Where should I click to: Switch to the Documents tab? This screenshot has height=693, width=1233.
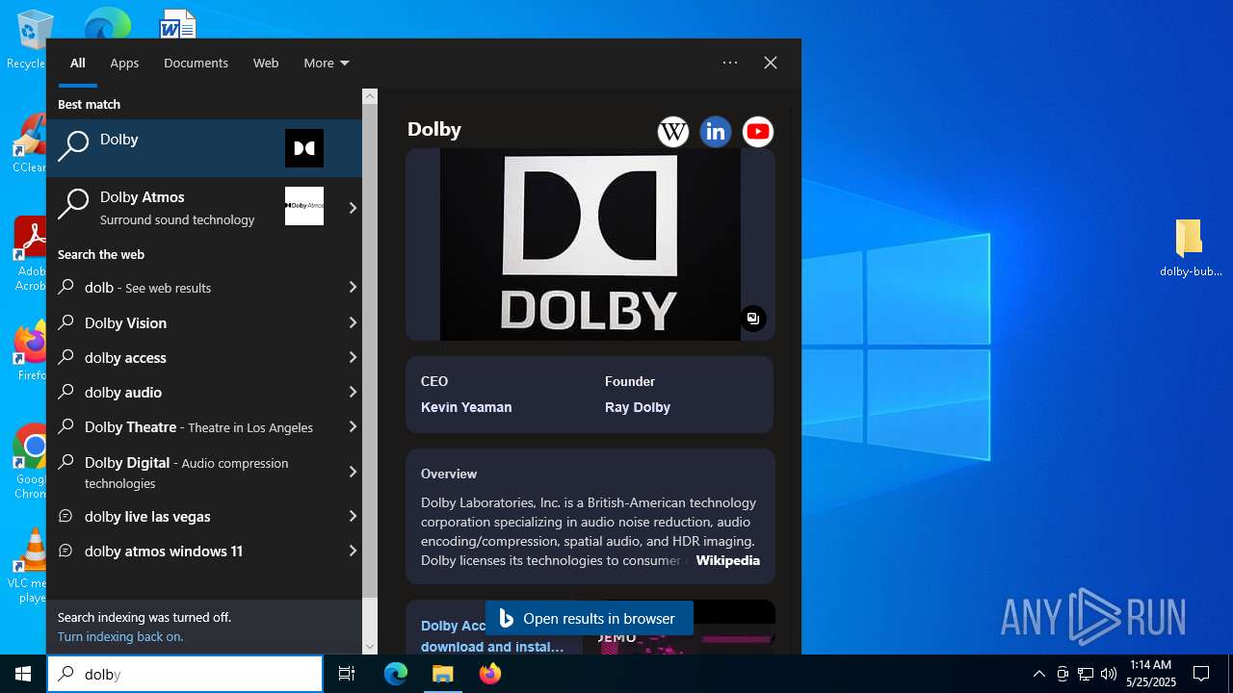pyautogui.click(x=196, y=63)
